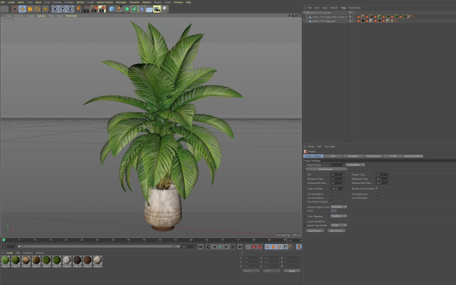Screen dimensions: 456x285
Task: Open View Clipping dropdown
Action: [338, 216]
